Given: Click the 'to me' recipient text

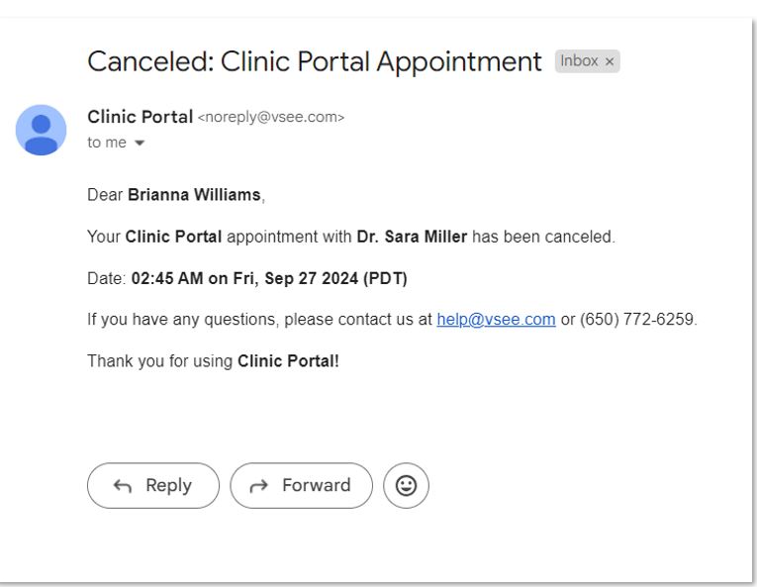Looking at the screenshot, I should (x=107, y=143).
